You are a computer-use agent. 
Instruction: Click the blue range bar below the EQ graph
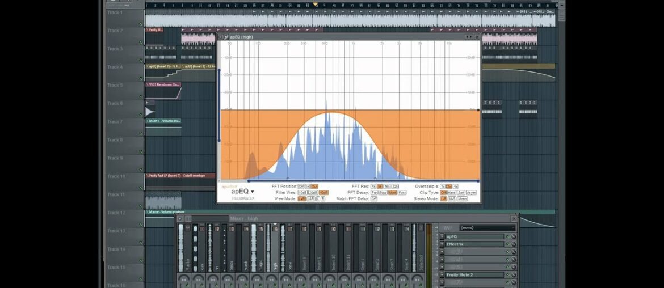[363, 181]
